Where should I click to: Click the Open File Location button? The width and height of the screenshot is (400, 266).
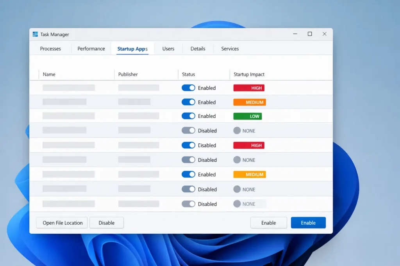tap(61, 223)
